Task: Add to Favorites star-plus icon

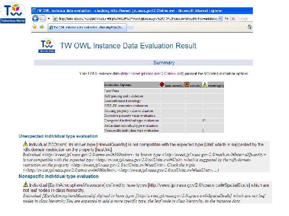Action: click(x=42, y=27)
